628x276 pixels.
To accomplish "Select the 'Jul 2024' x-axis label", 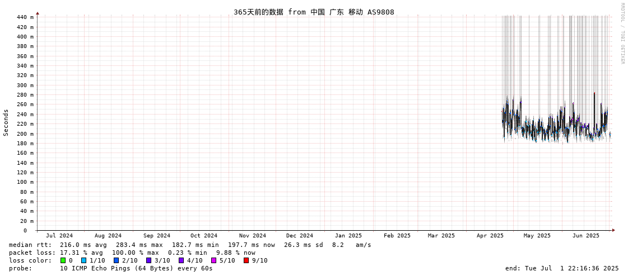I will tap(59, 236).
